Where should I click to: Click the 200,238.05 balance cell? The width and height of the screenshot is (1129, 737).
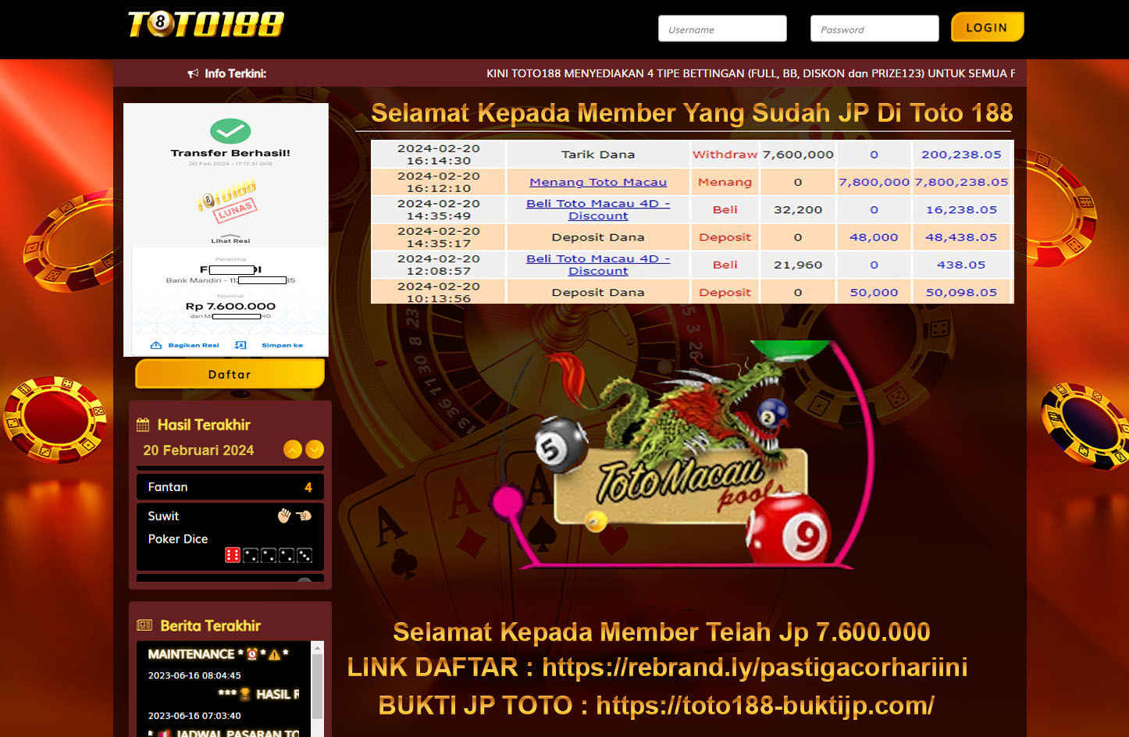(961, 155)
